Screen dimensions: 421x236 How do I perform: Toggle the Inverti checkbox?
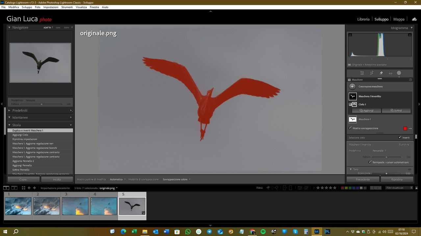(400, 137)
